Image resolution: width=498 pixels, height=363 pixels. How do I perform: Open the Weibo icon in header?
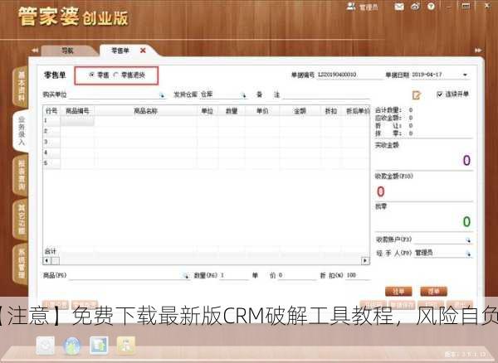point(416,7)
